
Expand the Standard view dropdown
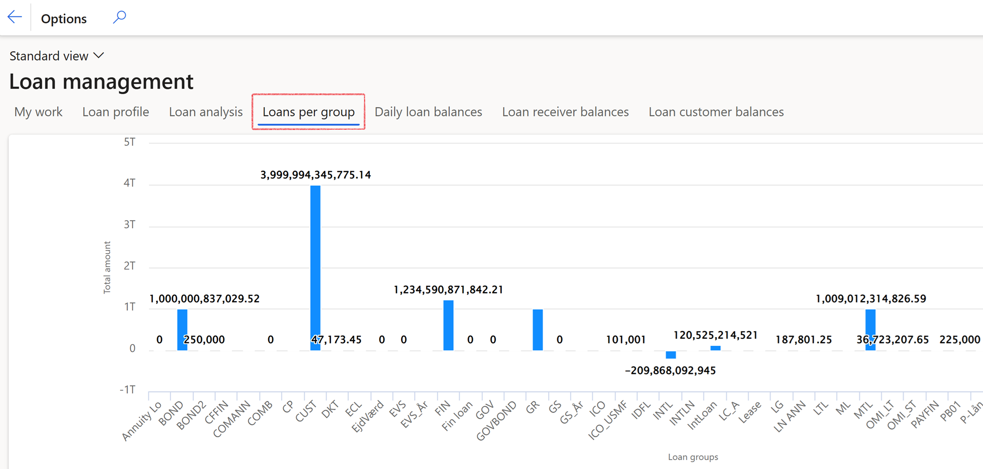pos(99,56)
